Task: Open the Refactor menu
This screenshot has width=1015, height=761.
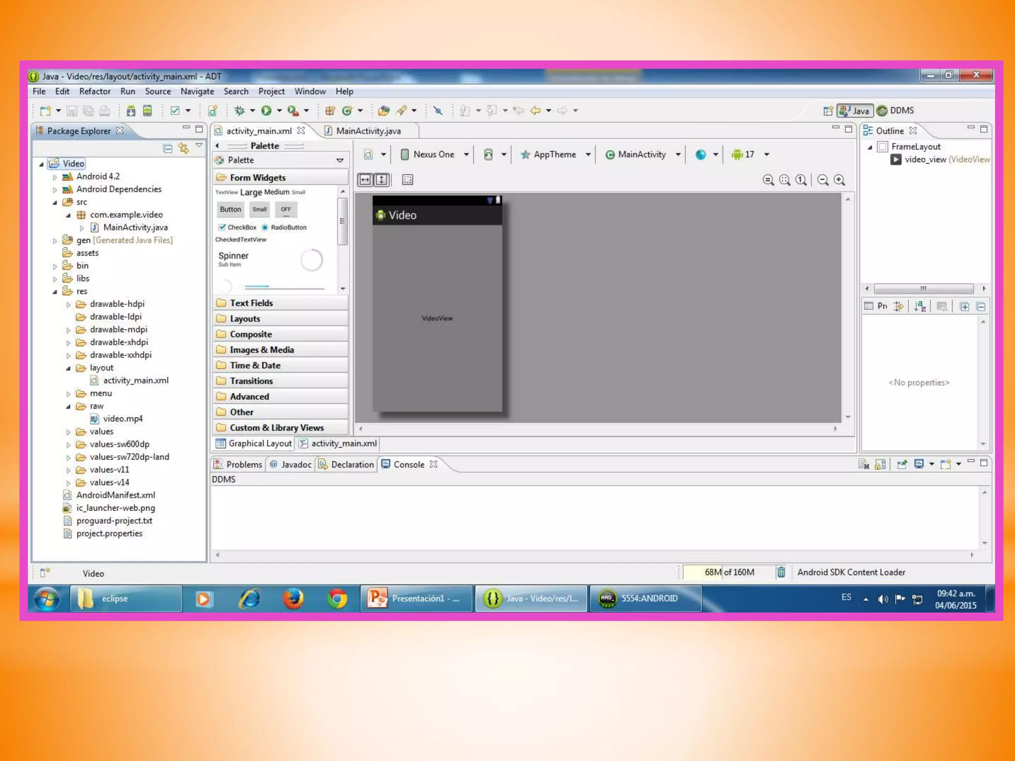Action: pos(95,91)
